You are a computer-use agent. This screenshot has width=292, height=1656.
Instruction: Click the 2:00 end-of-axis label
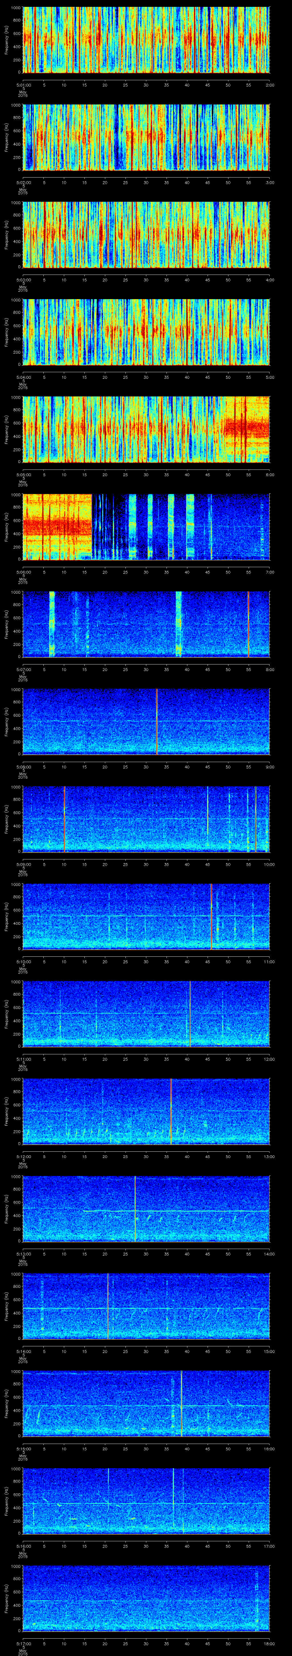tap(269, 84)
